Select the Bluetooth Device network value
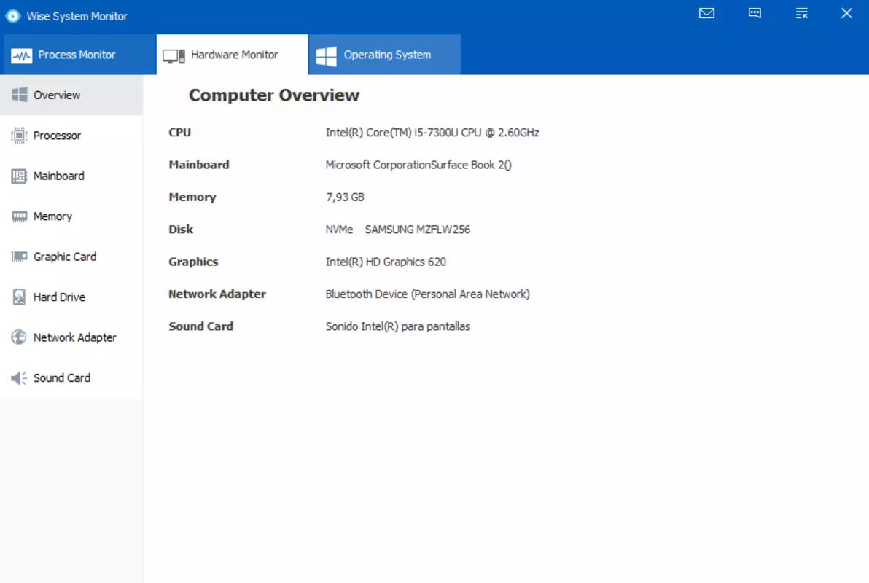 coord(427,294)
